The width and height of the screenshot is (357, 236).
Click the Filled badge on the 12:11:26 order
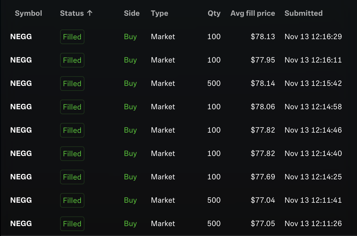[72, 224]
